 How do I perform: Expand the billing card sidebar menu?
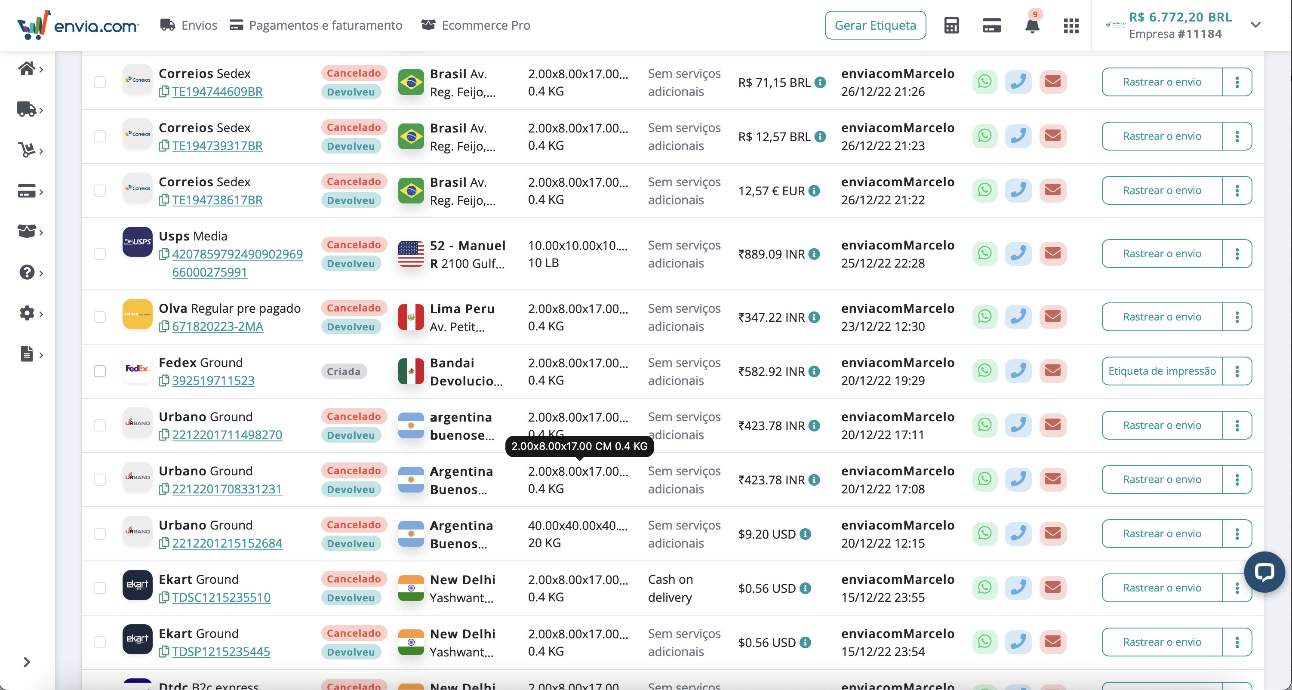coord(30,191)
